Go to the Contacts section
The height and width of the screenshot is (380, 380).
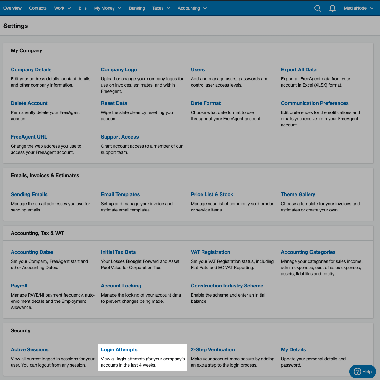point(37,8)
